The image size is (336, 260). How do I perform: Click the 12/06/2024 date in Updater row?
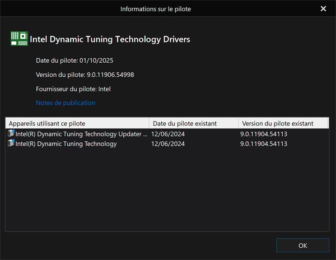coord(168,134)
